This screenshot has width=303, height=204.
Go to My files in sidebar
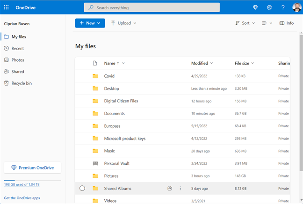pos(19,37)
